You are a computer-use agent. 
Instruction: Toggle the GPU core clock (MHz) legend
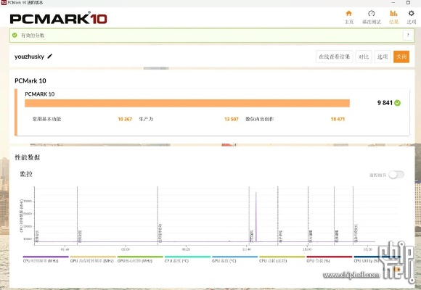point(140,259)
